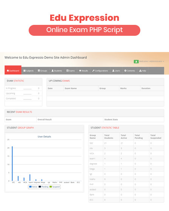Click the gear icon beside Contents
The image size is (169, 211).
pyautogui.click(x=125, y=71)
